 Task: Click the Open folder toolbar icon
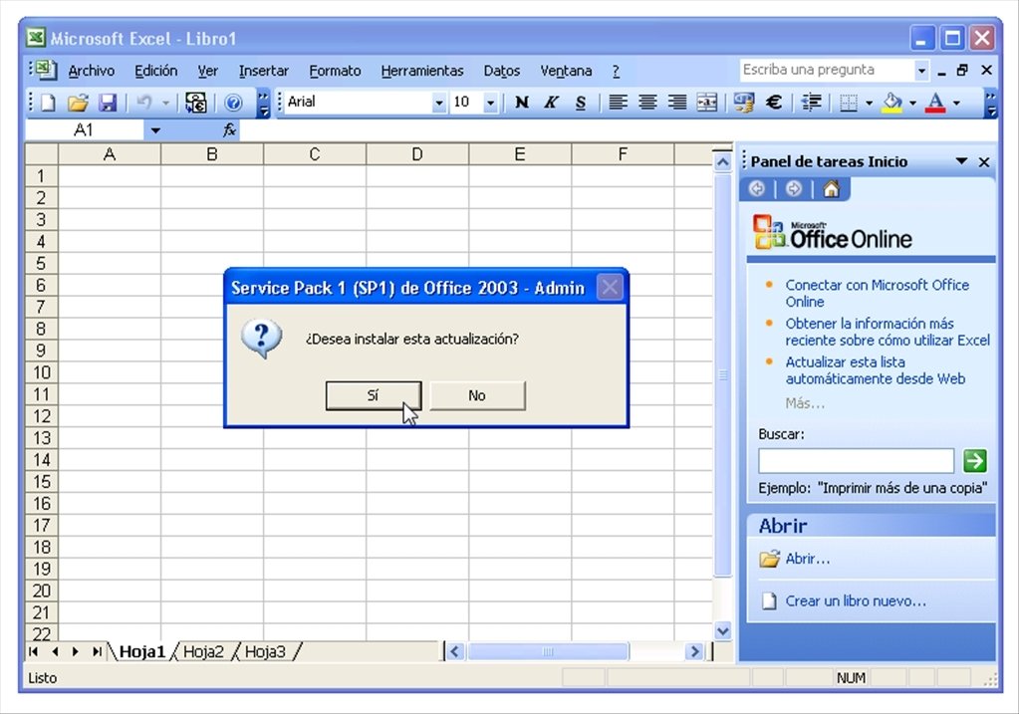[78, 102]
